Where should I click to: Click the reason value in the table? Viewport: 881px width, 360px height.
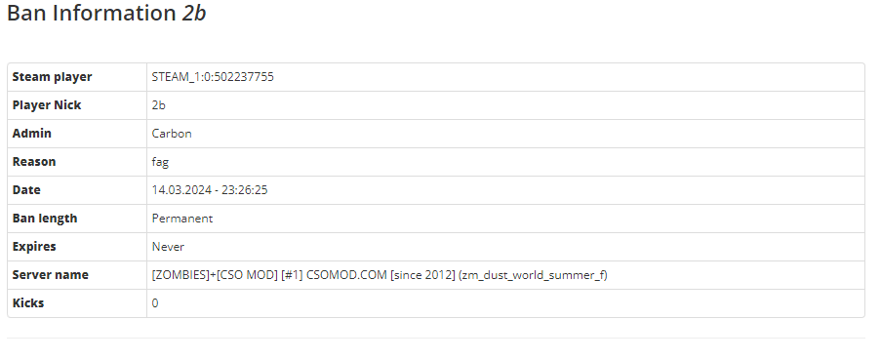(x=160, y=162)
